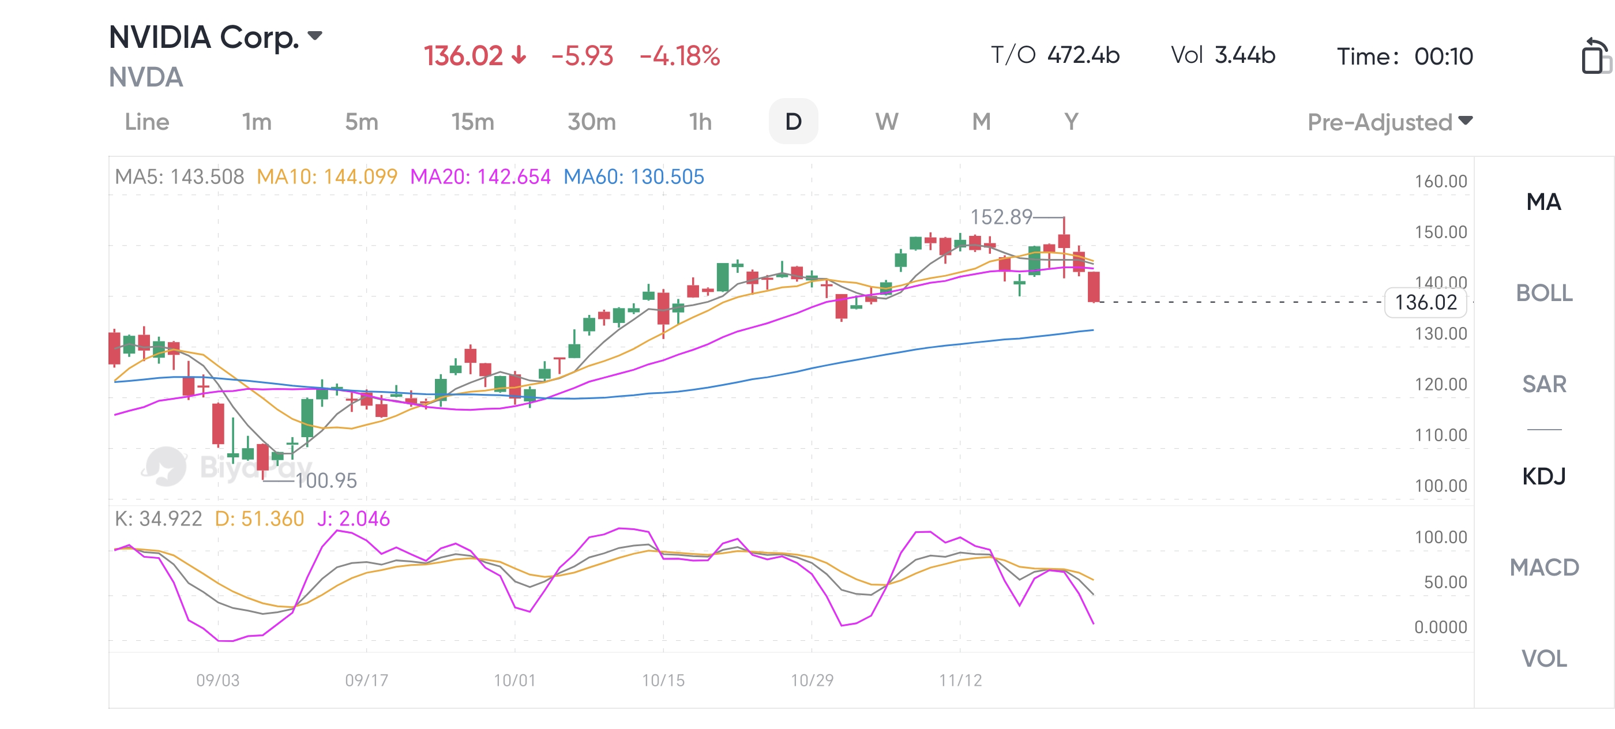1615x729 pixels.
Task: Click the T/O 472.4b turnover value
Action: pos(1055,55)
